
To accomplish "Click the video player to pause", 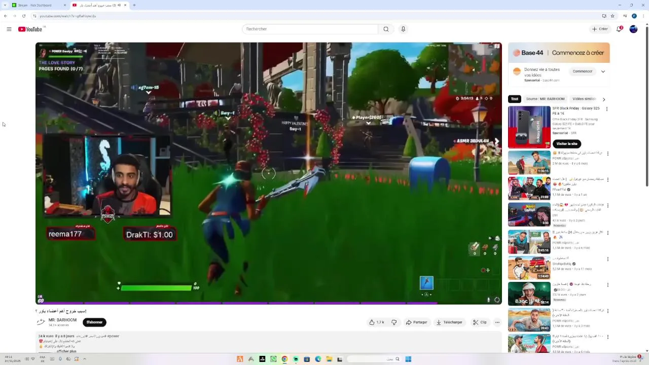I will [269, 172].
